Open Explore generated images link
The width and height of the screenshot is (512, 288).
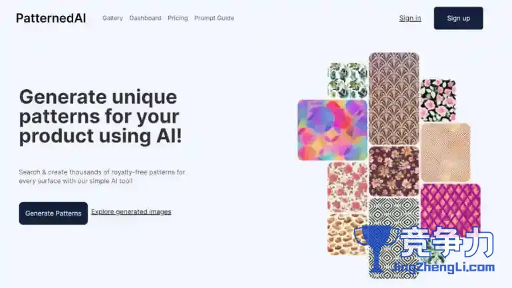[131, 212]
